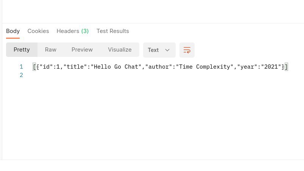Place cursor at the opening square bracket
Screen dimensions: 304x171
tap(34, 67)
